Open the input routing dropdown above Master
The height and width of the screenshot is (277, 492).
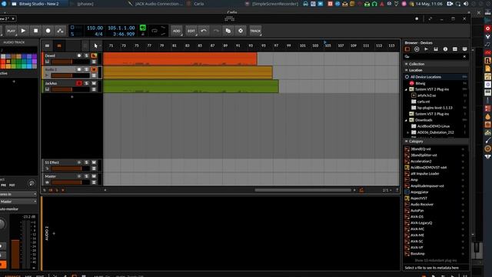point(18,195)
